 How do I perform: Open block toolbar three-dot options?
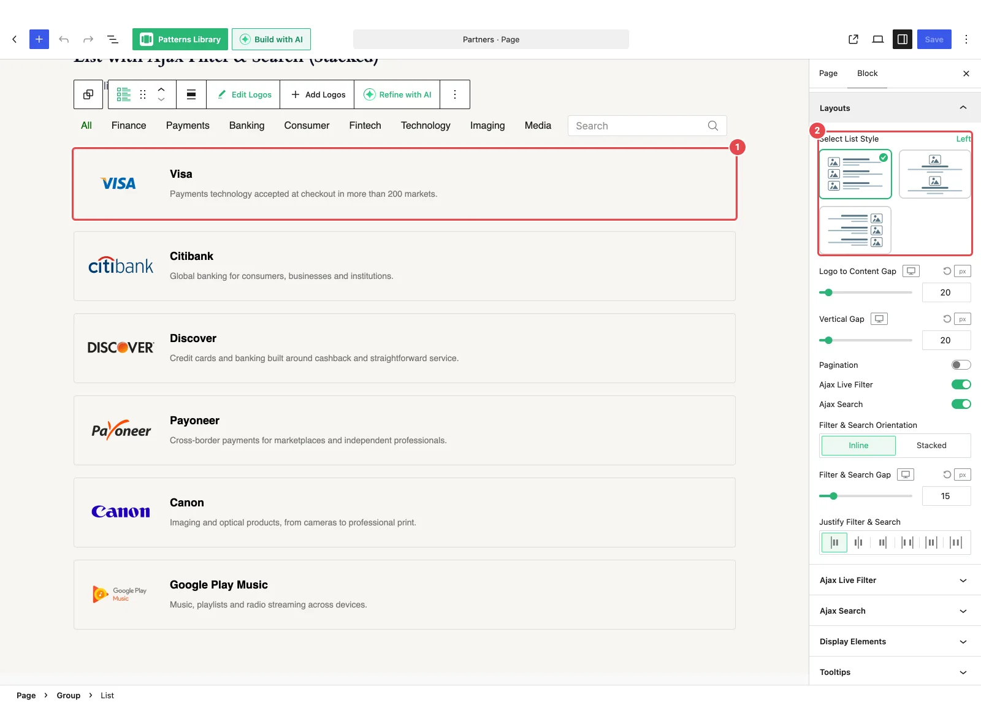click(x=455, y=94)
